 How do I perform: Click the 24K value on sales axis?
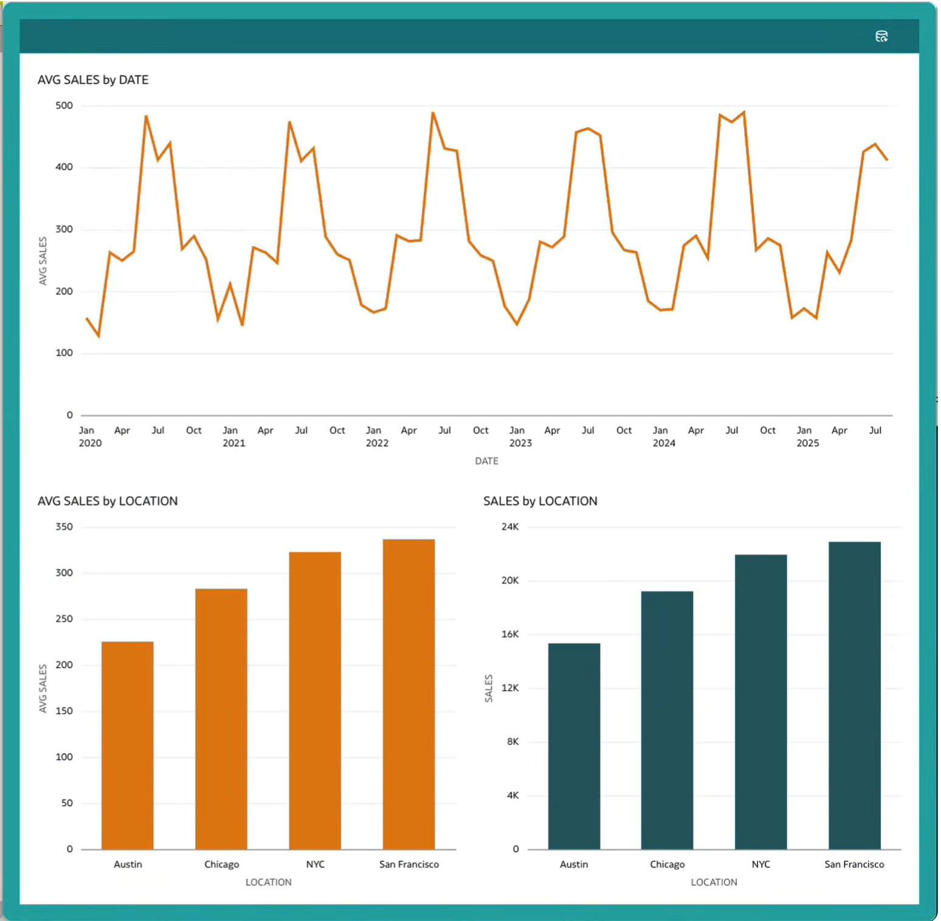coord(510,526)
